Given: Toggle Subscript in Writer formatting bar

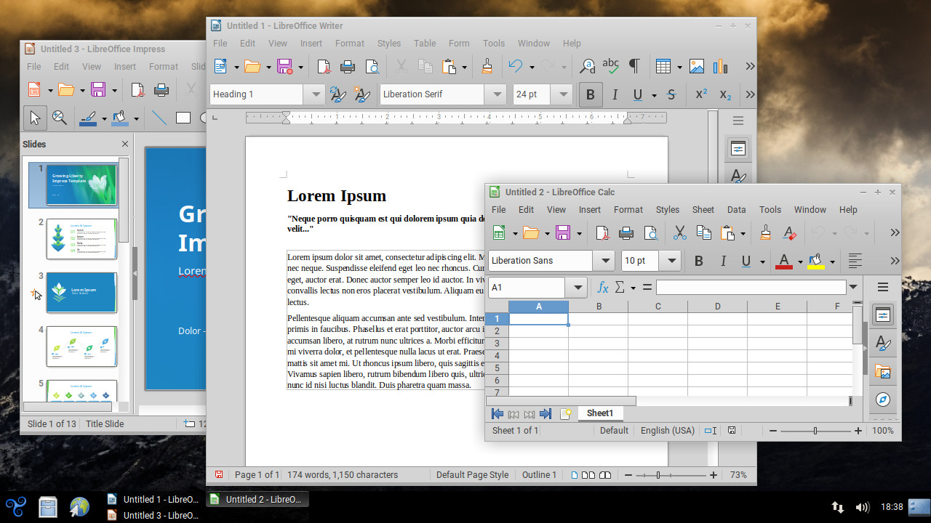Looking at the screenshot, I should coord(725,94).
